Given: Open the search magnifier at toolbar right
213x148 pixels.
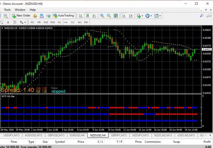Looking at the screenshot, I should (202, 16).
